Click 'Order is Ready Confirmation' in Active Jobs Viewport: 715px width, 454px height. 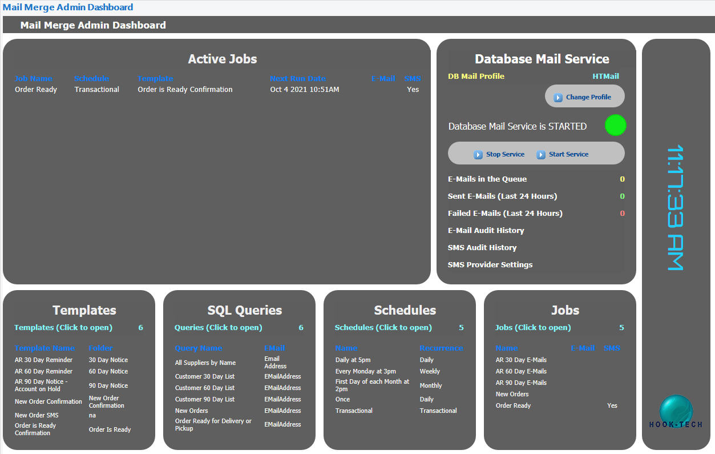[x=185, y=90]
